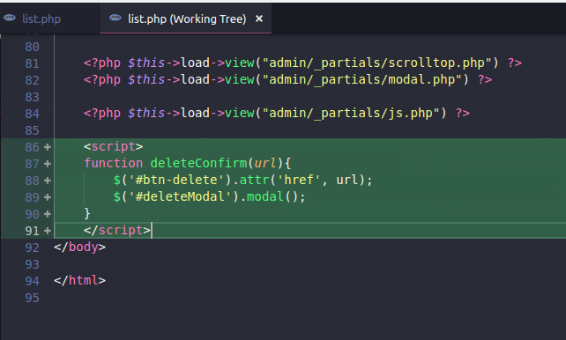Click the js.php path string on line 84

point(351,114)
